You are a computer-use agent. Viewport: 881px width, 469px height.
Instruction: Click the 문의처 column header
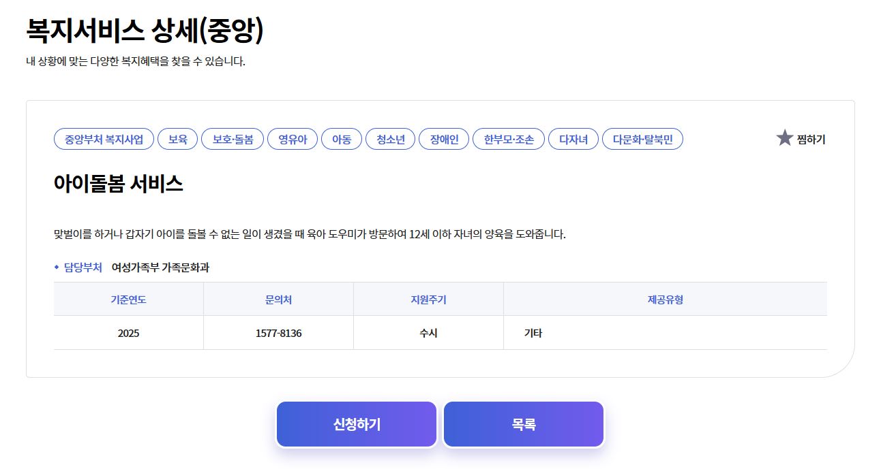coord(278,298)
